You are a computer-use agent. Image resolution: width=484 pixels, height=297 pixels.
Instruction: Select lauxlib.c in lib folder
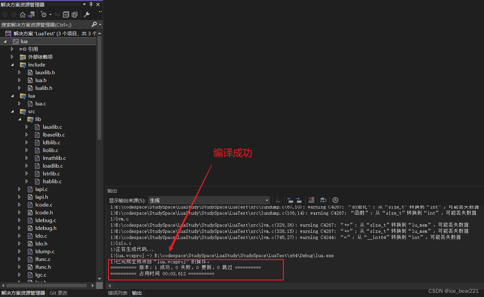coord(52,127)
